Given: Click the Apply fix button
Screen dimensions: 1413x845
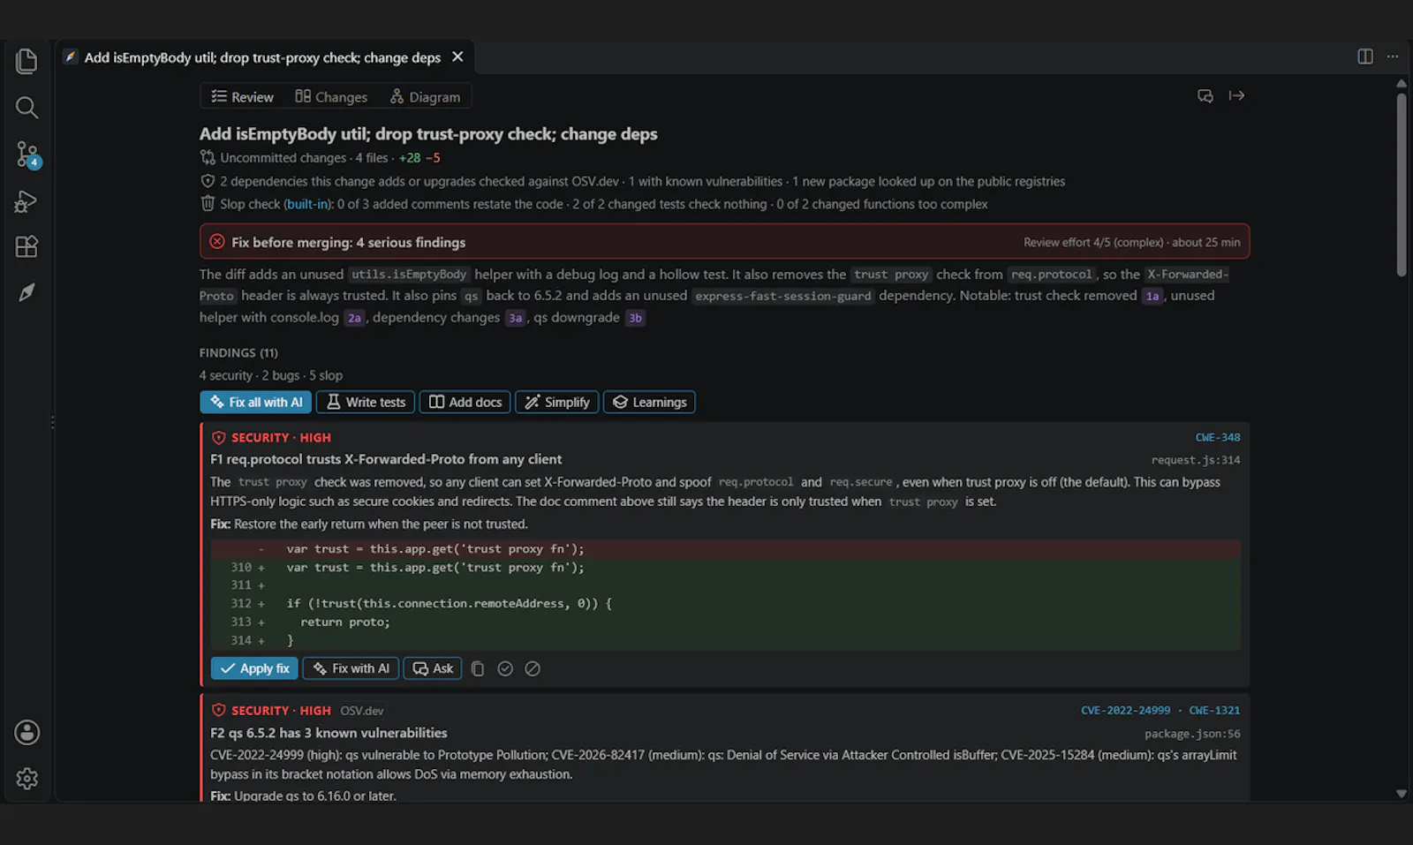Looking at the screenshot, I should coord(254,668).
